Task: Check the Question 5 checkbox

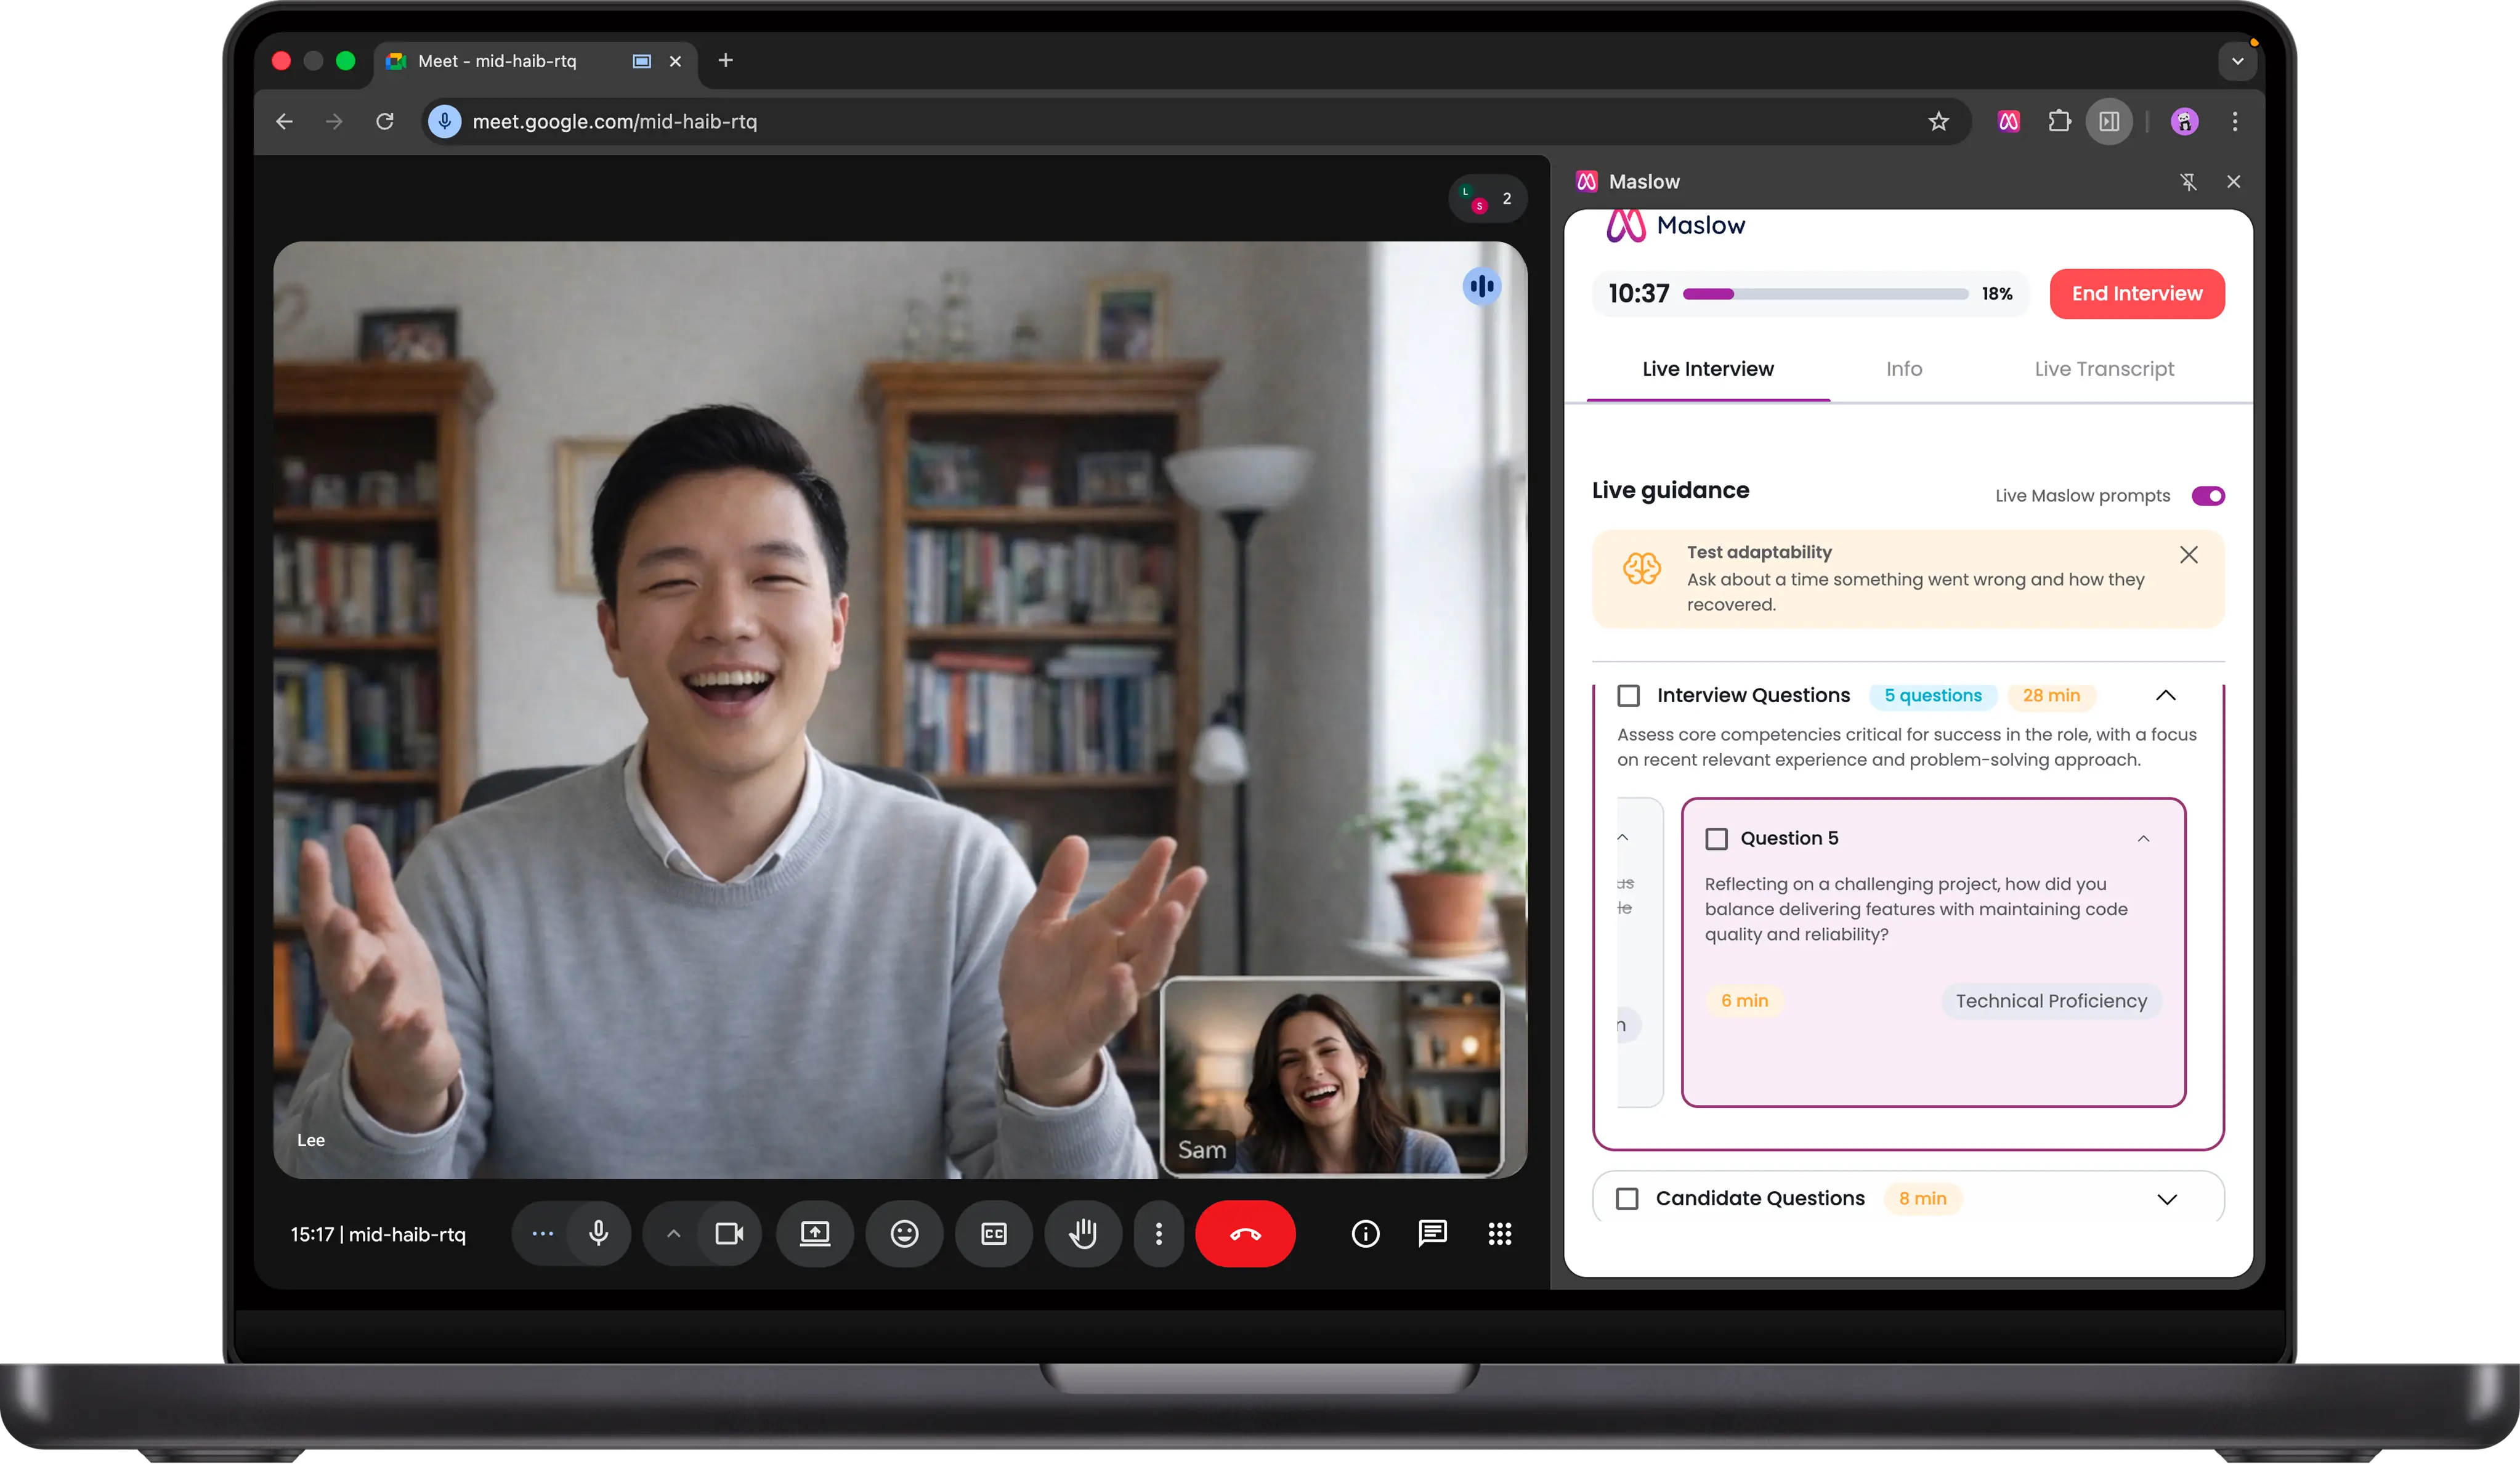Action: [x=1716, y=838]
